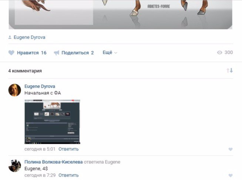
Task: Click the 4 комментария header
Action: [25, 70]
